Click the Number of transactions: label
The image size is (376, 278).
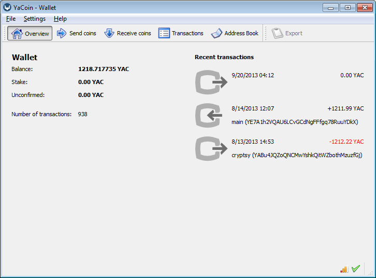41,114
